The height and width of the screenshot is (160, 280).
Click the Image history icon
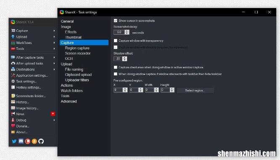13,108
